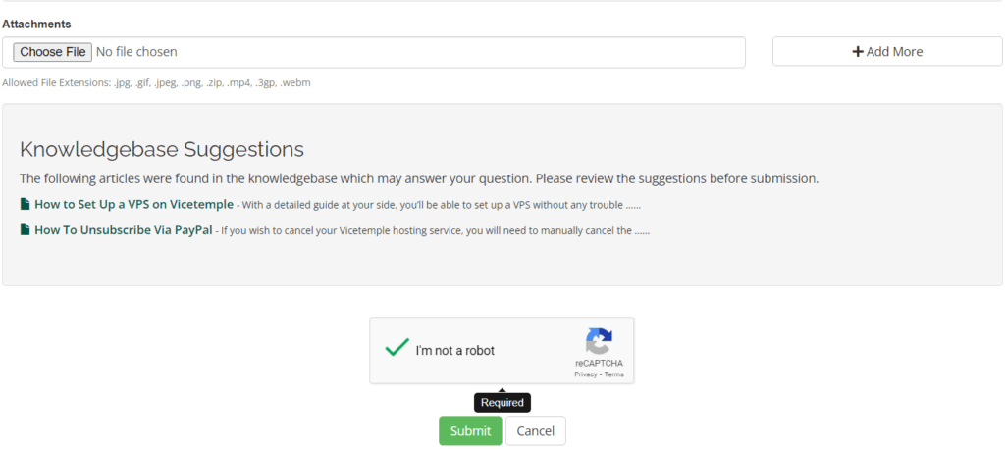
Task: Click the "No file chosen" file field
Action: (136, 52)
